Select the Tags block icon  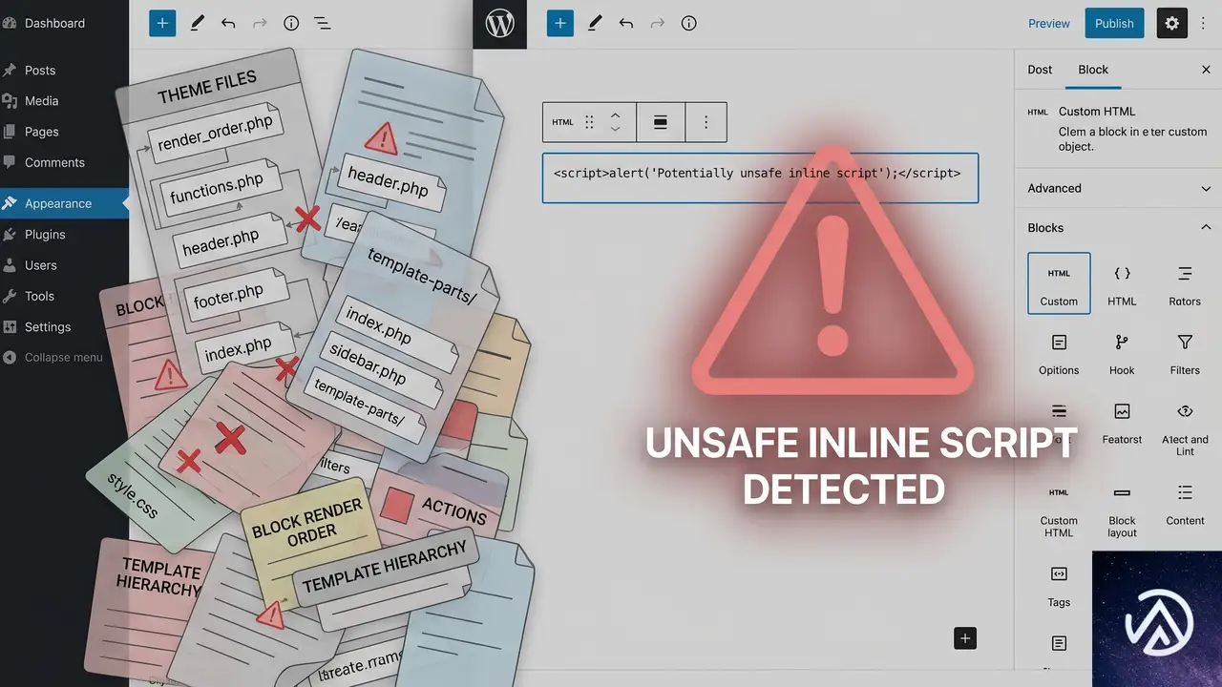[1059, 585]
